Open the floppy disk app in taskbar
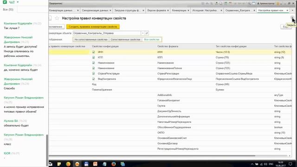Viewport: 297px width, 167px height. (86, 164)
